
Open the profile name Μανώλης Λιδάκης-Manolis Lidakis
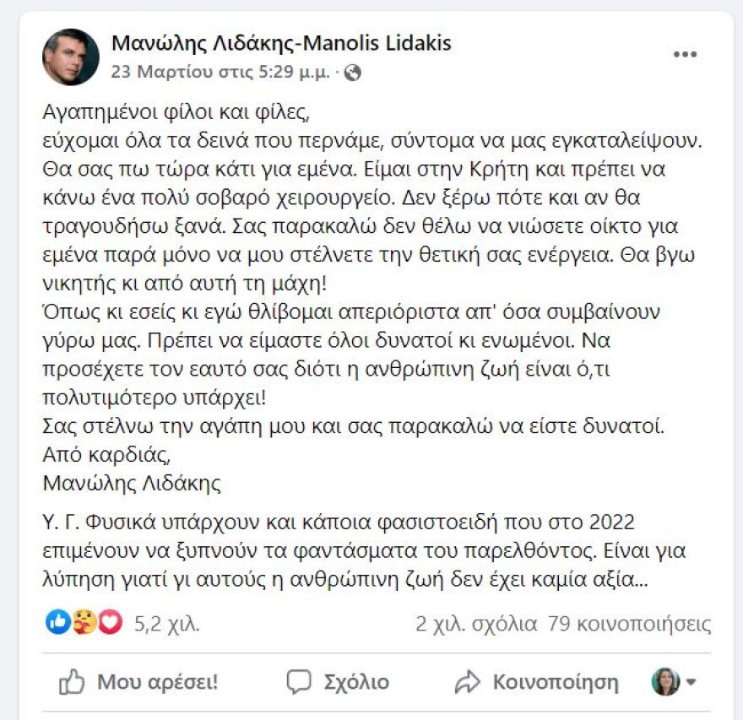[x=279, y=46]
